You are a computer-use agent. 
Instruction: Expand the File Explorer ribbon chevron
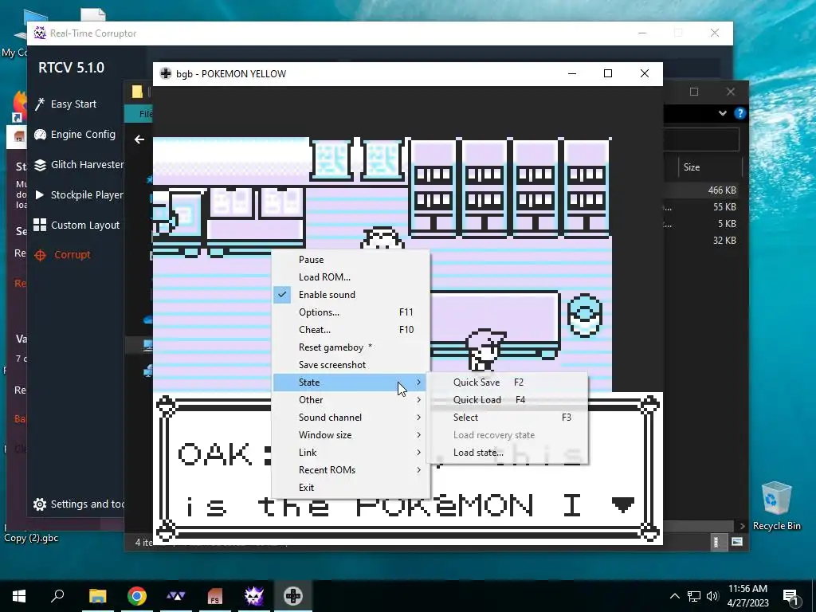(x=722, y=113)
